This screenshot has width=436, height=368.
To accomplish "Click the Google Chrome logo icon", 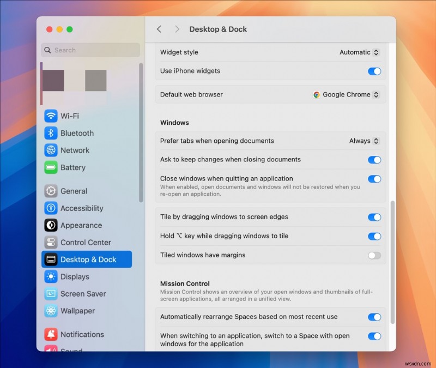I will coord(317,95).
